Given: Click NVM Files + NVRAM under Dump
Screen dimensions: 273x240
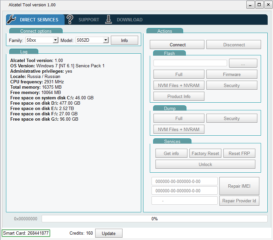Looking at the screenshot, I should click(x=179, y=129).
